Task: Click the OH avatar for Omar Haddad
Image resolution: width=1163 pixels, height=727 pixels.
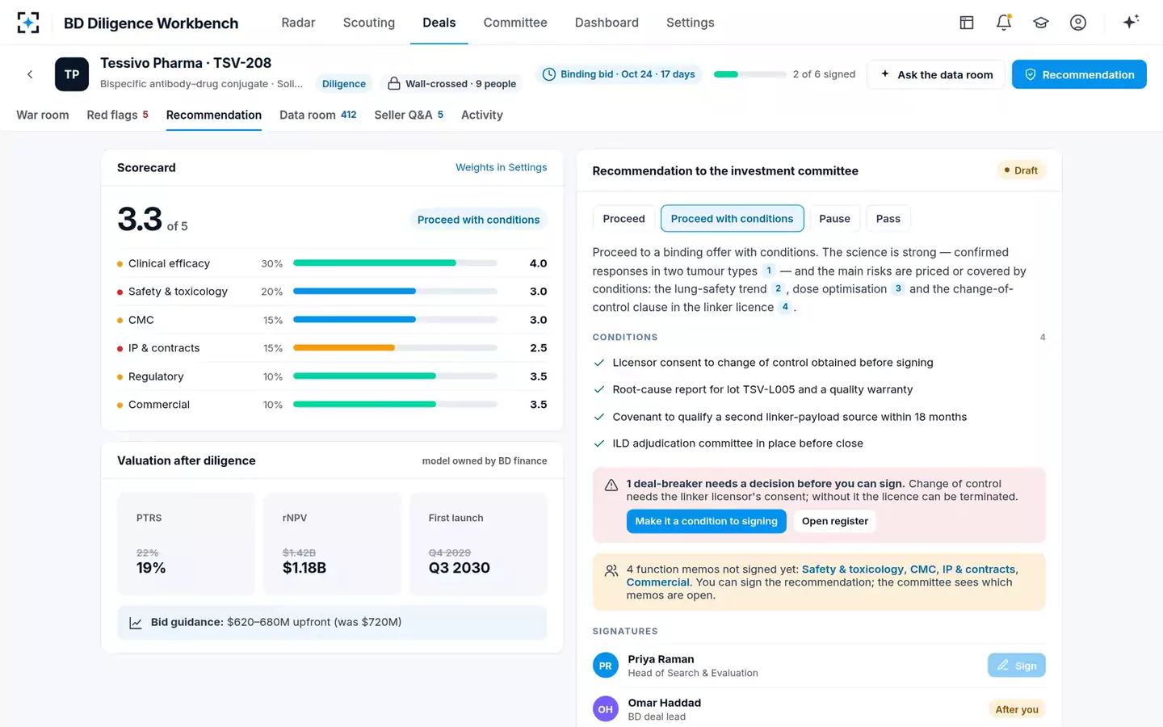Action: [x=606, y=709]
